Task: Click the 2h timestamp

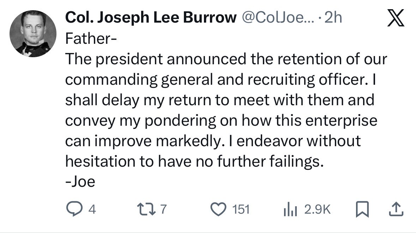Action: [333, 18]
